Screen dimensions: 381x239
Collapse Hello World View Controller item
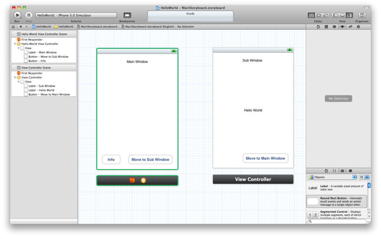tap(15, 44)
